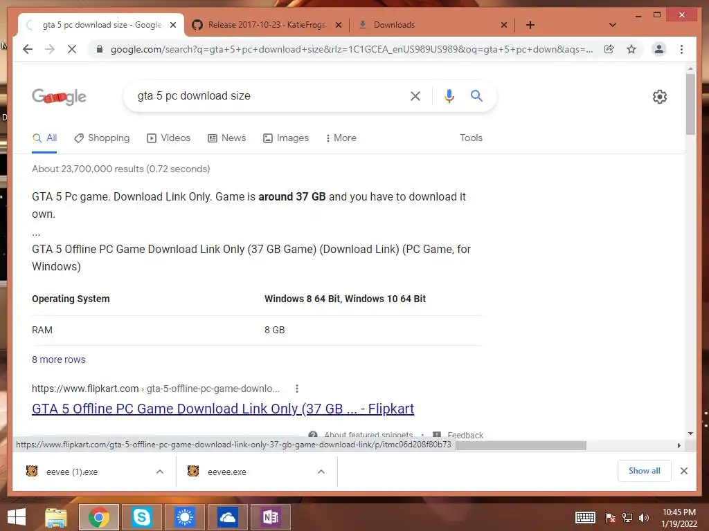Click the RAM '8 GB' value

tap(274, 330)
